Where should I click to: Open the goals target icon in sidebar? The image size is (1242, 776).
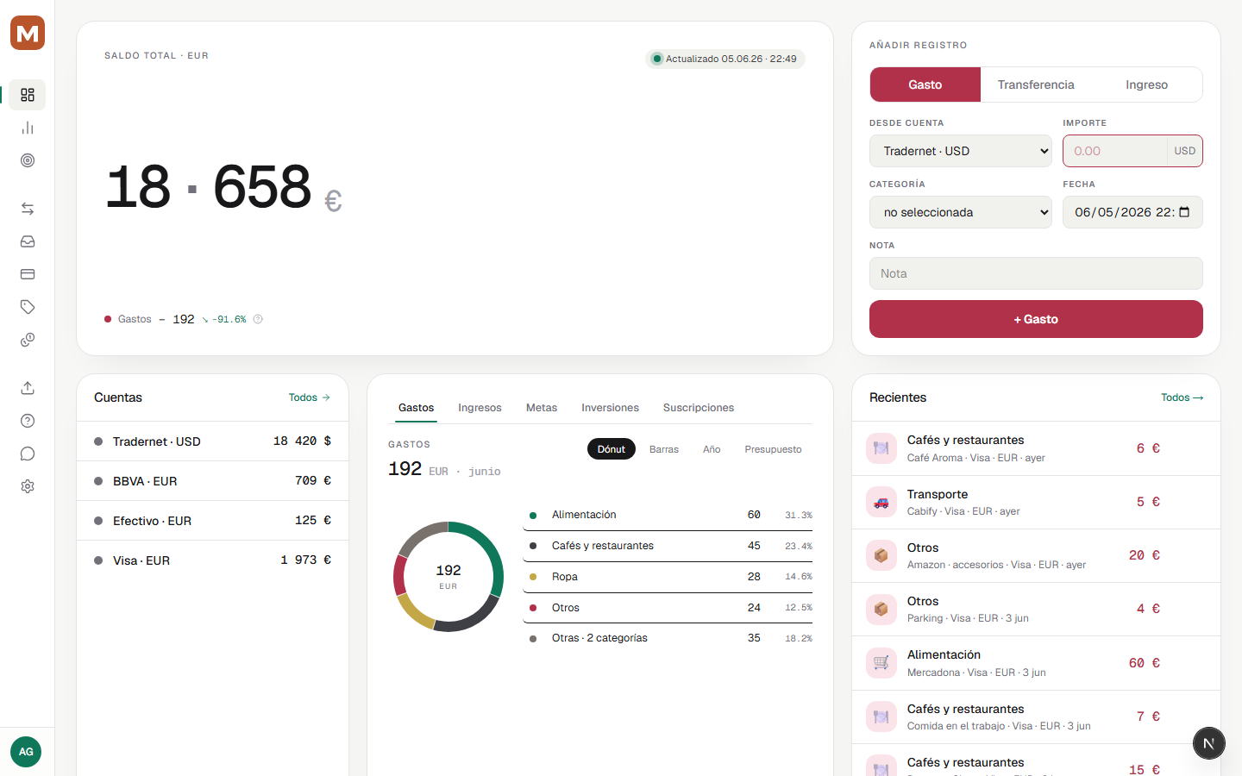click(28, 160)
